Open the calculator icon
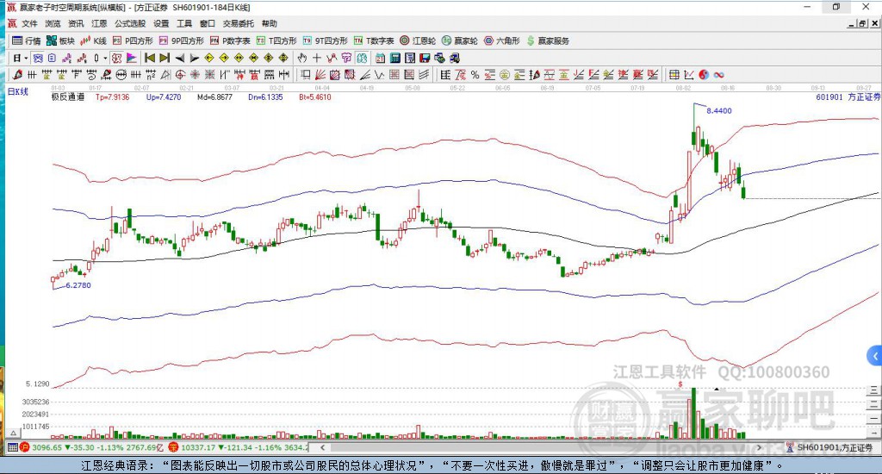 pos(394,58)
